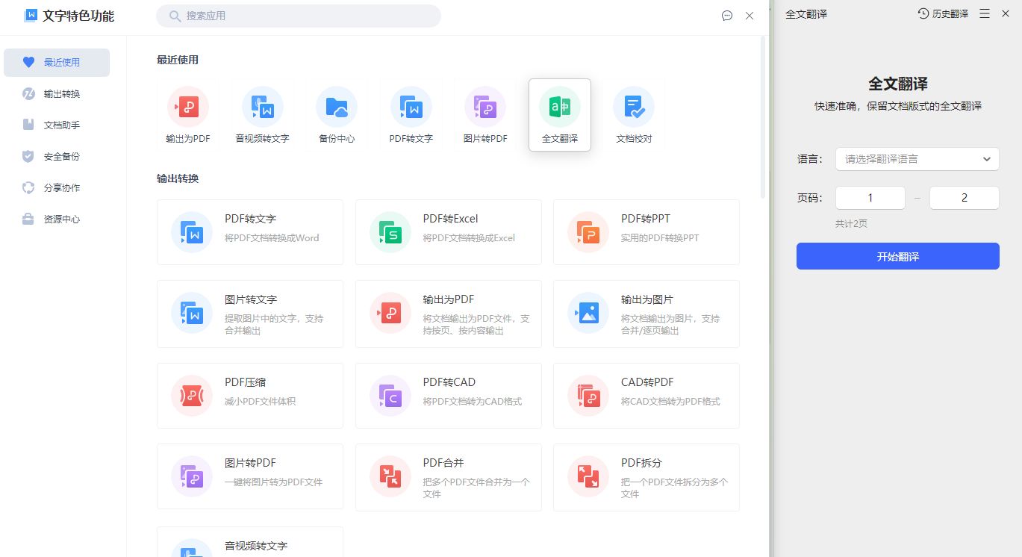
Task: Switch to 分享协作 sidebar tab
Action: 57,188
